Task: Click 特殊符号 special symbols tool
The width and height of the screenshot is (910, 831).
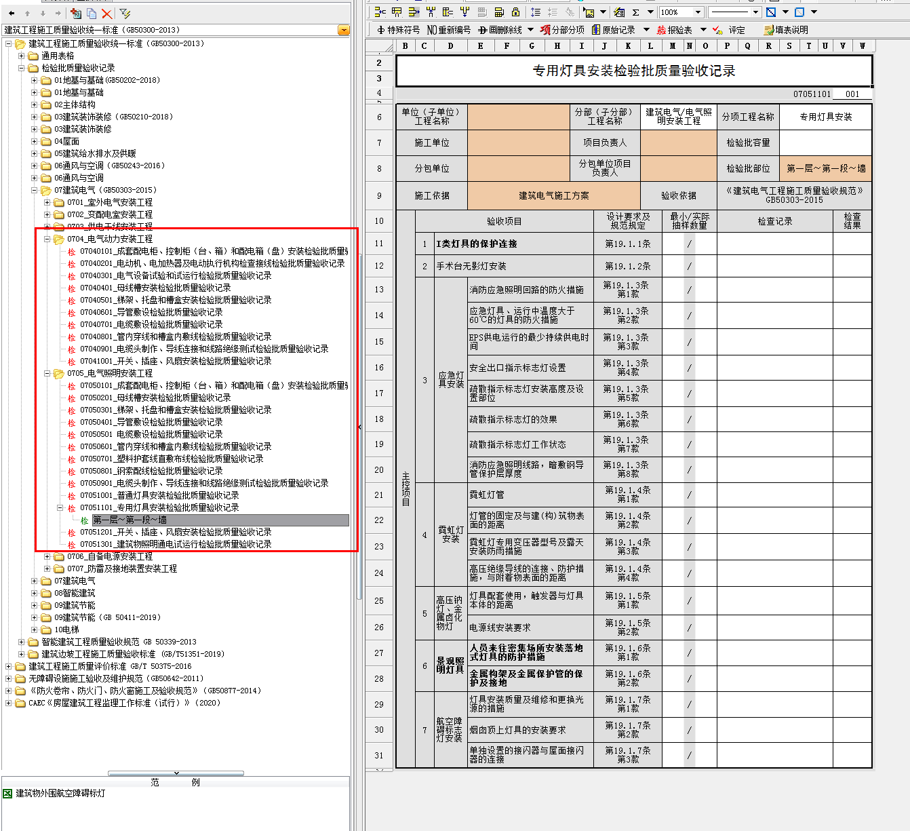Action: tap(399, 30)
